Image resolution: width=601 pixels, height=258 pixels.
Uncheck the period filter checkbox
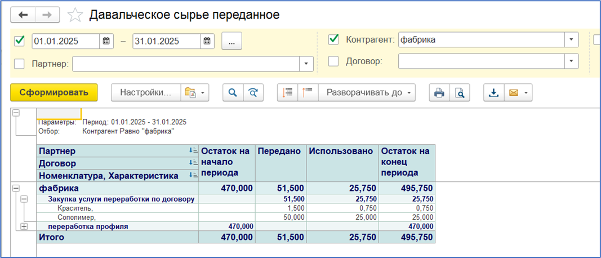(20, 41)
